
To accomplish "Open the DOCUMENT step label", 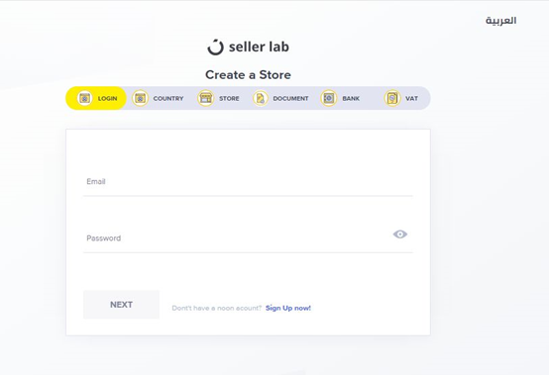I will point(290,99).
